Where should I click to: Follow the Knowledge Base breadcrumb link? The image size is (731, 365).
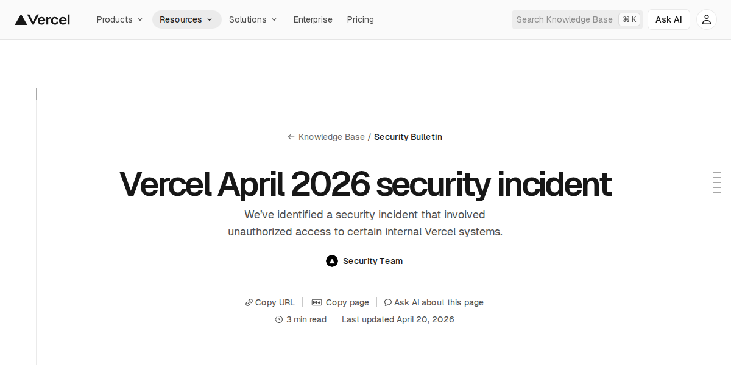pos(331,137)
